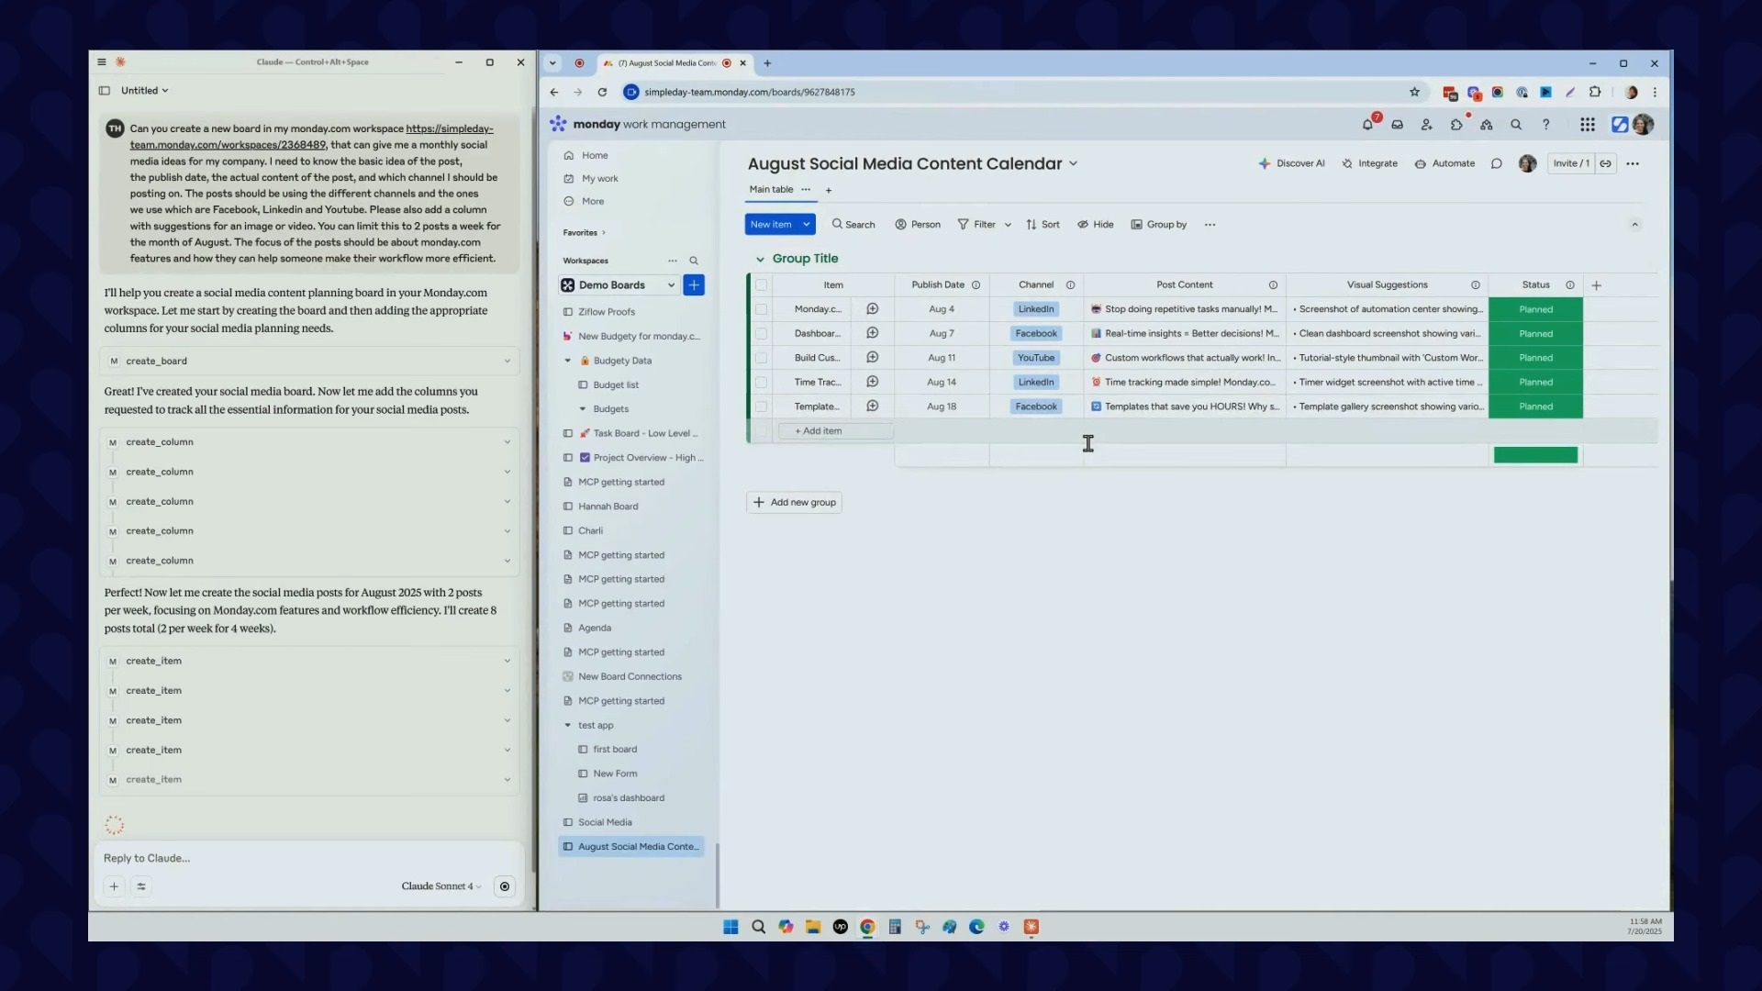Toggle the Claude sidebar panel icon
1762x991 pixels.
pyautogui.click(x=105, y=91)
